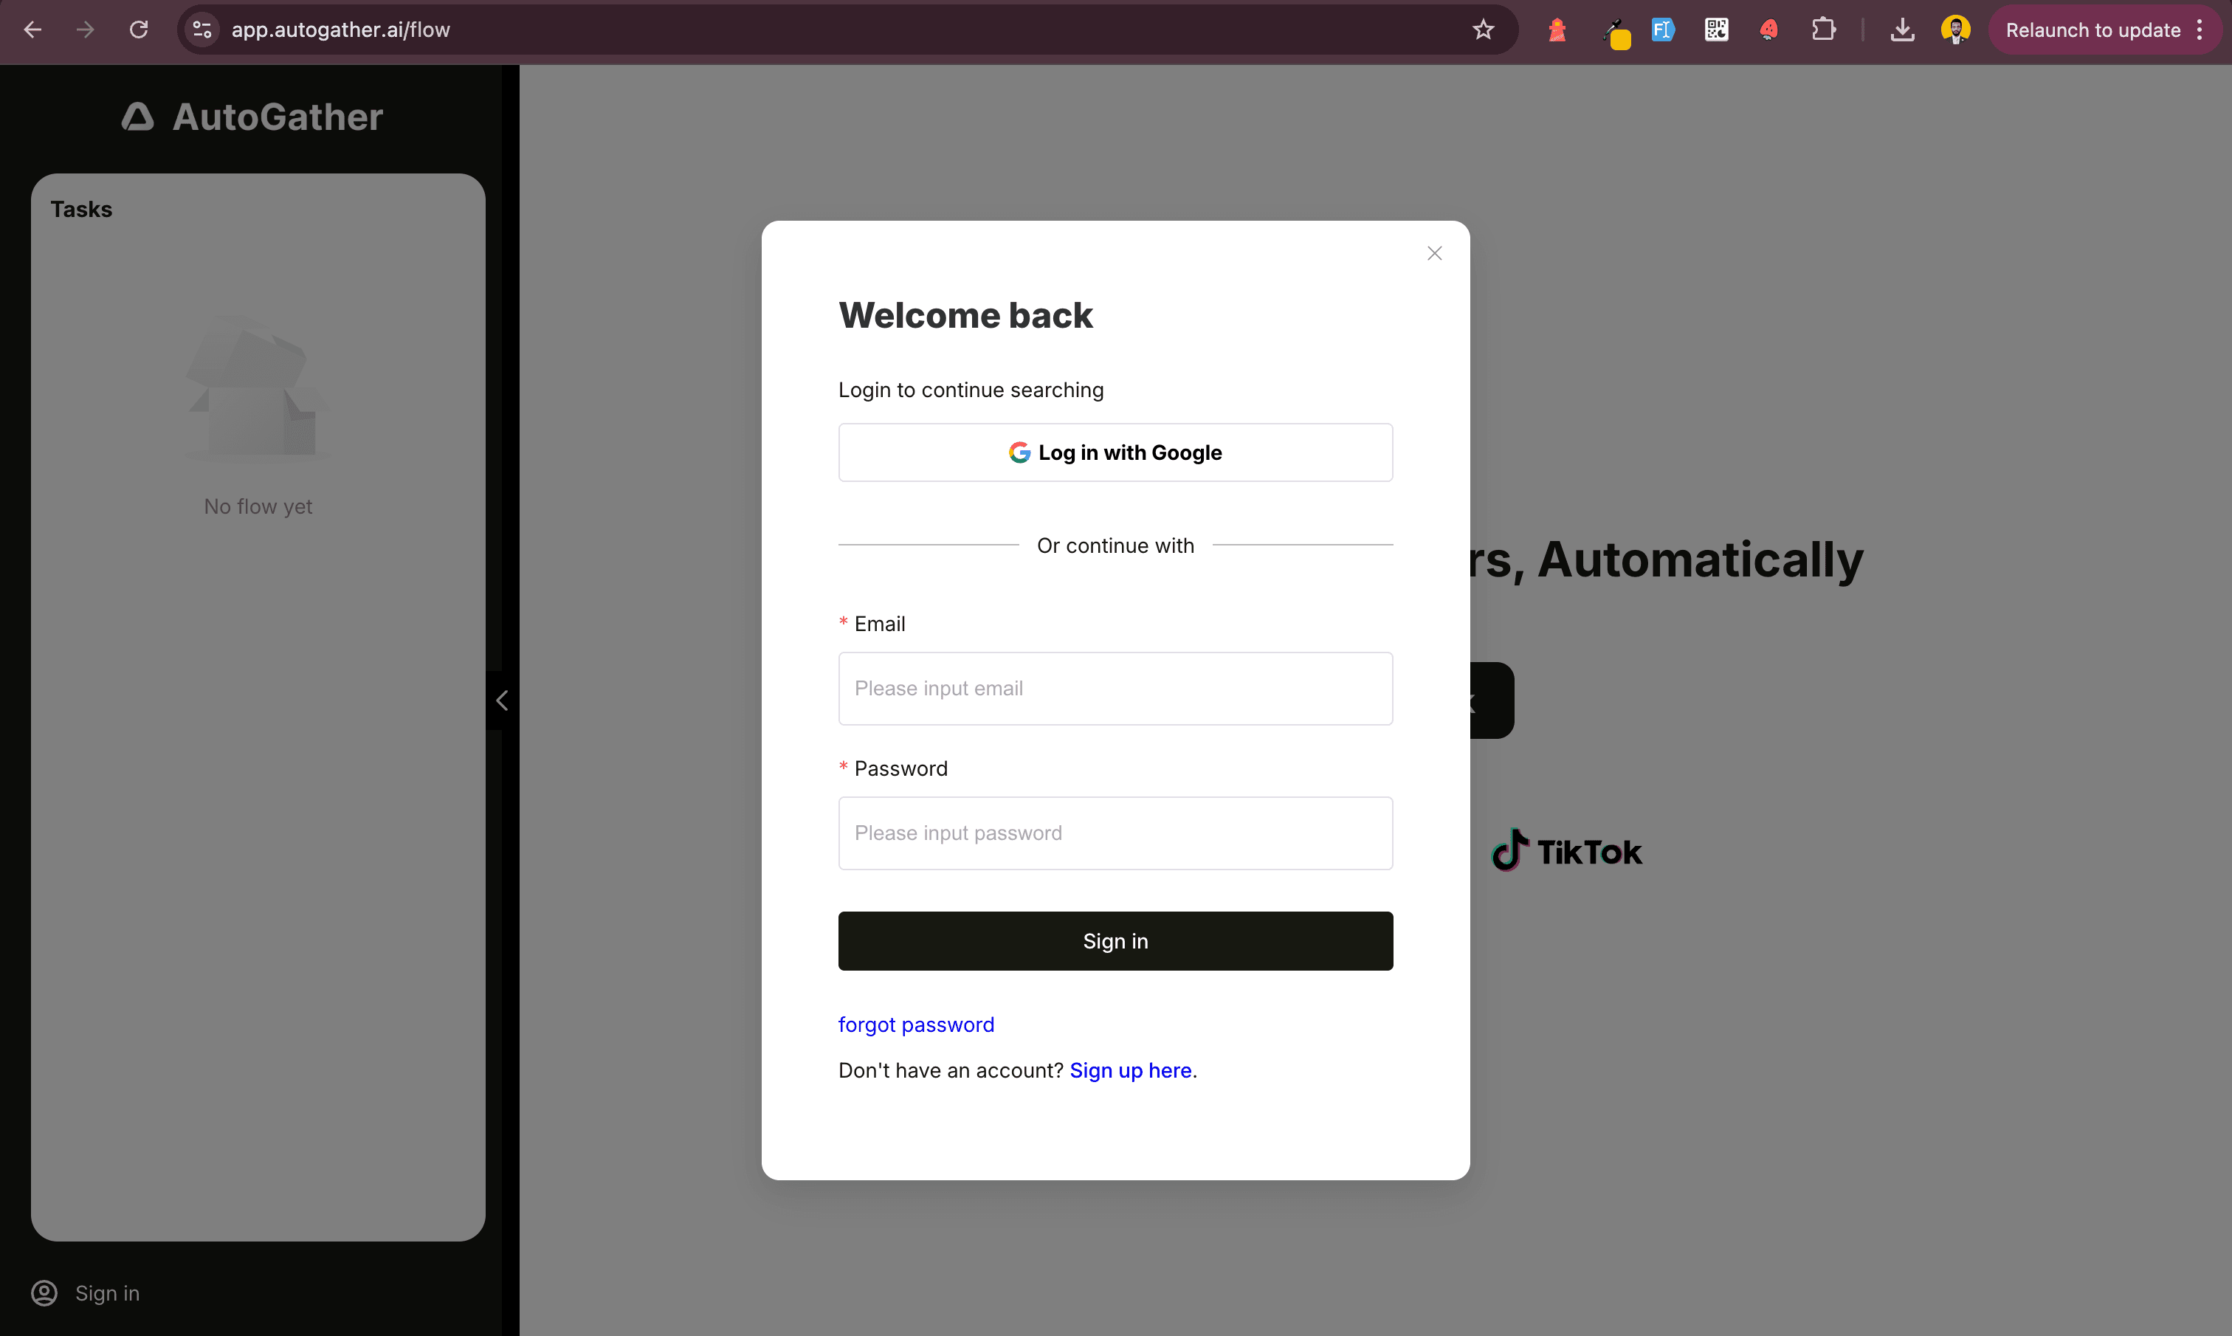The height and width of the screenshot is (1336, 2232).
Task: Open the browser three-dot menu
Action: click(2200, 30)
